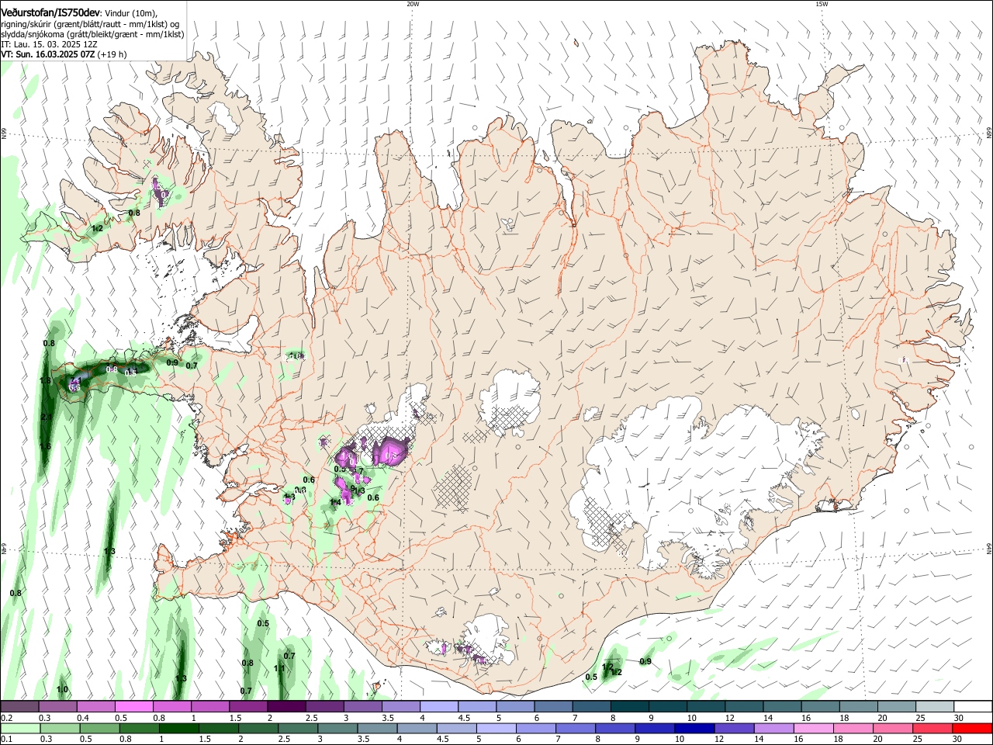The height and width of the screenshot is (745, 993).
Task: Click the 2.1 precipitation value offshore west
Action: pyautogui.click(x=46, y=418)
